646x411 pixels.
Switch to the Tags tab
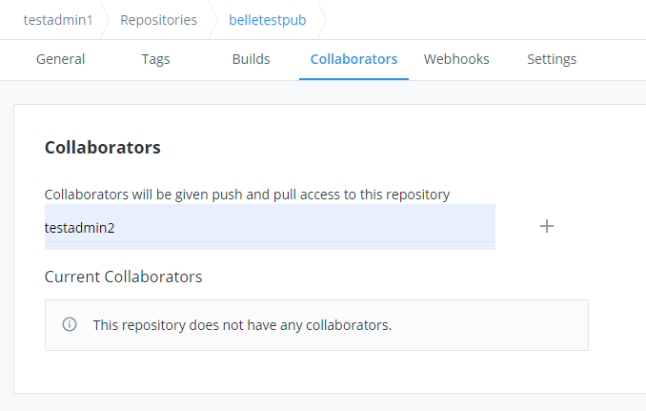(155, 59)
